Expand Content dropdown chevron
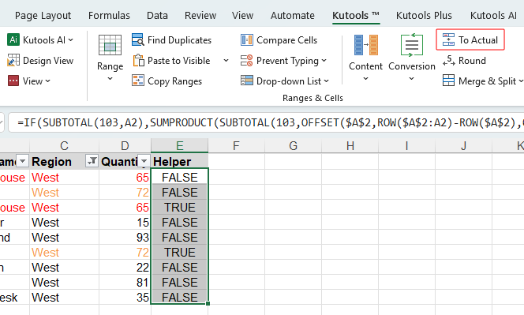 click(x=365, y=79)
